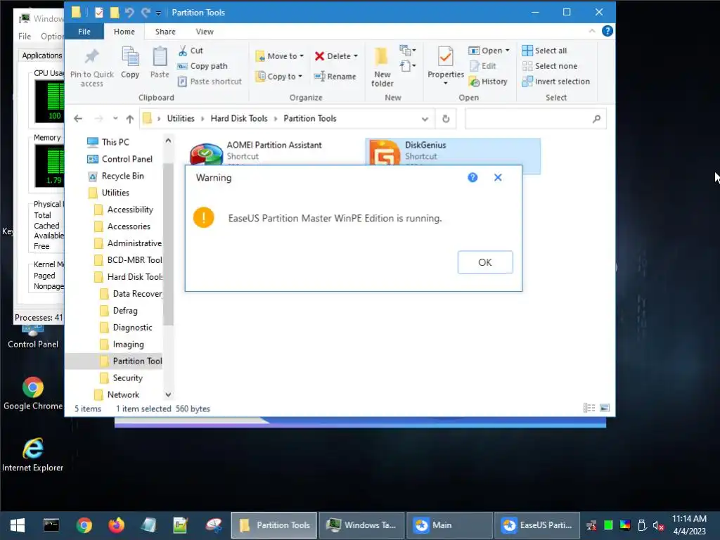Click help icon in Warning dialog
Screen dimensions: 720x540
click(x=472, y=178)
